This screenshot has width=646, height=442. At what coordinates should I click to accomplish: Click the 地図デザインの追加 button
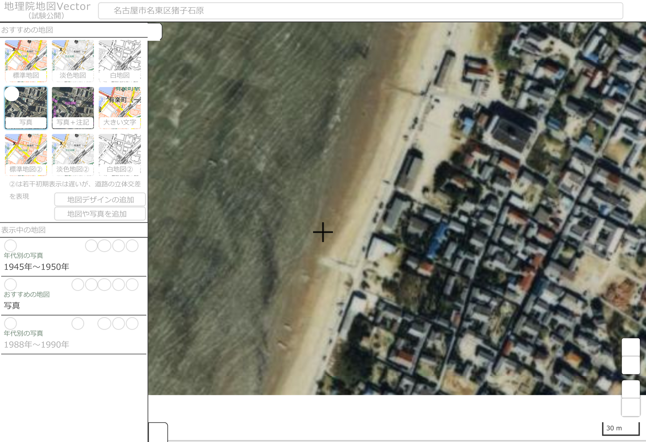point(100,200)
